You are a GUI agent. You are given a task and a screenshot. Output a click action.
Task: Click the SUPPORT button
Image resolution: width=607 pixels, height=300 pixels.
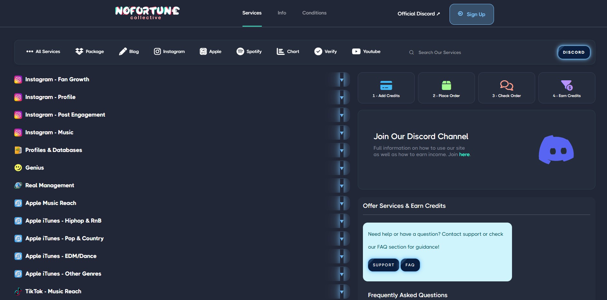tap(383, 265)
